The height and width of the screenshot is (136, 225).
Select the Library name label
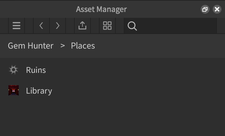click(39, 91)
